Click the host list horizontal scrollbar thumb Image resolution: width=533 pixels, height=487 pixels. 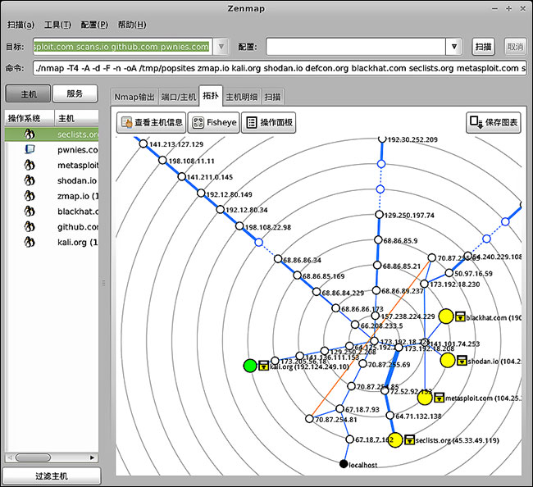(x=33, y=457)
